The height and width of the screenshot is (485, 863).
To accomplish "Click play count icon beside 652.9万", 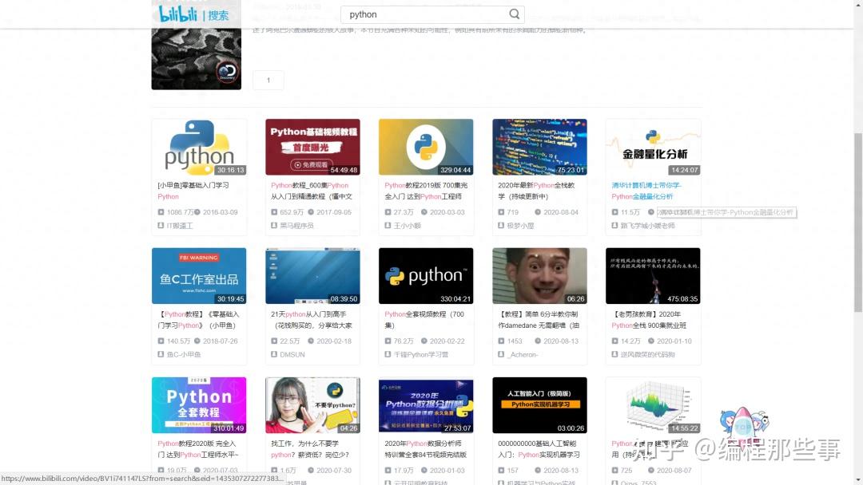I will [x=274, y=212].
